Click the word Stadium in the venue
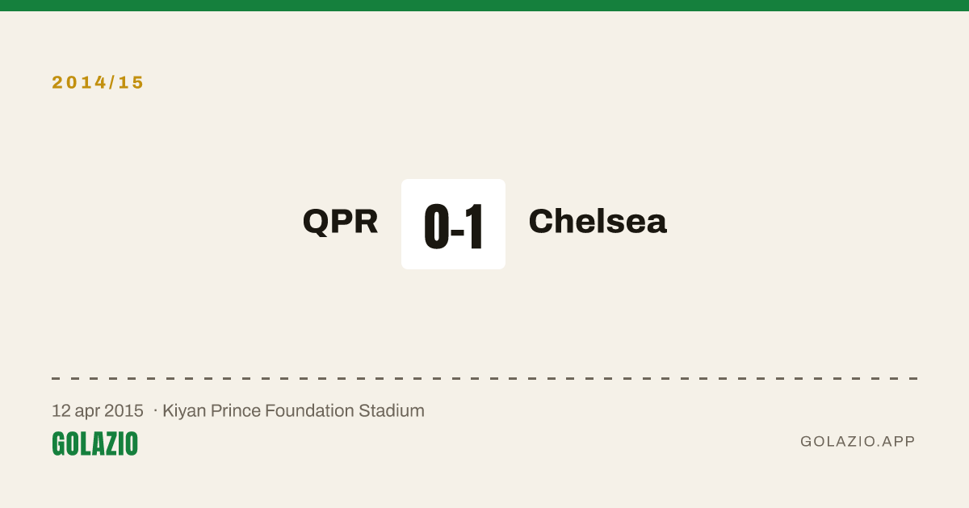The image size is (969, 508). 392,410
